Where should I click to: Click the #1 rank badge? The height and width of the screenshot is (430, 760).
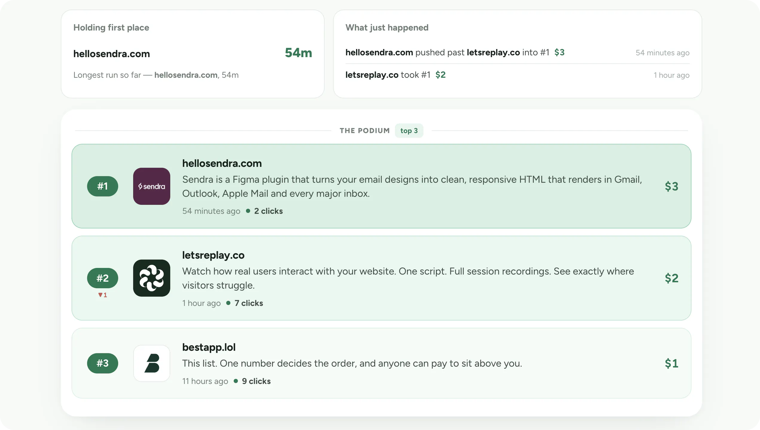pos(103,186)
